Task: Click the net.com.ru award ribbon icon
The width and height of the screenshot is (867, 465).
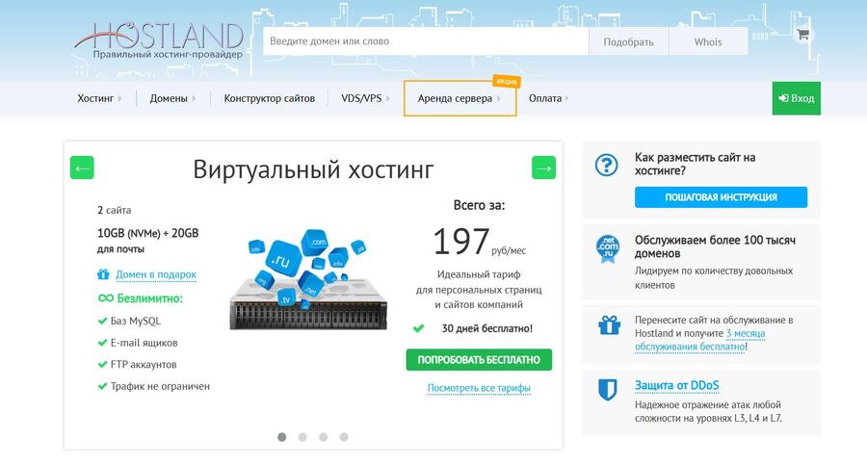Action: [608, 248]
